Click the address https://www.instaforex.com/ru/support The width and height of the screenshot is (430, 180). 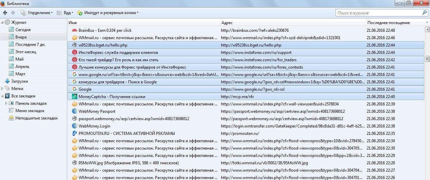256,53
